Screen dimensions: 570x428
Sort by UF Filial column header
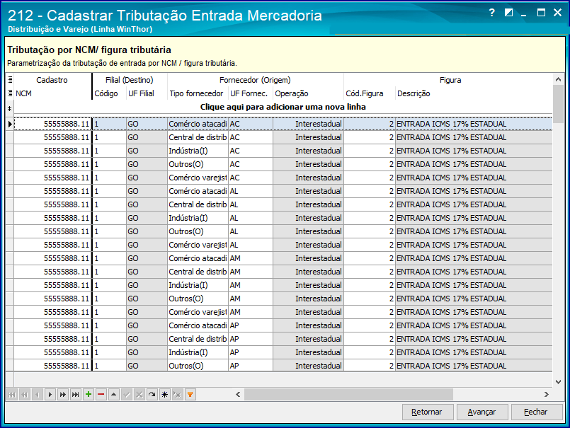pyautogui.click(x=147, y=93)
